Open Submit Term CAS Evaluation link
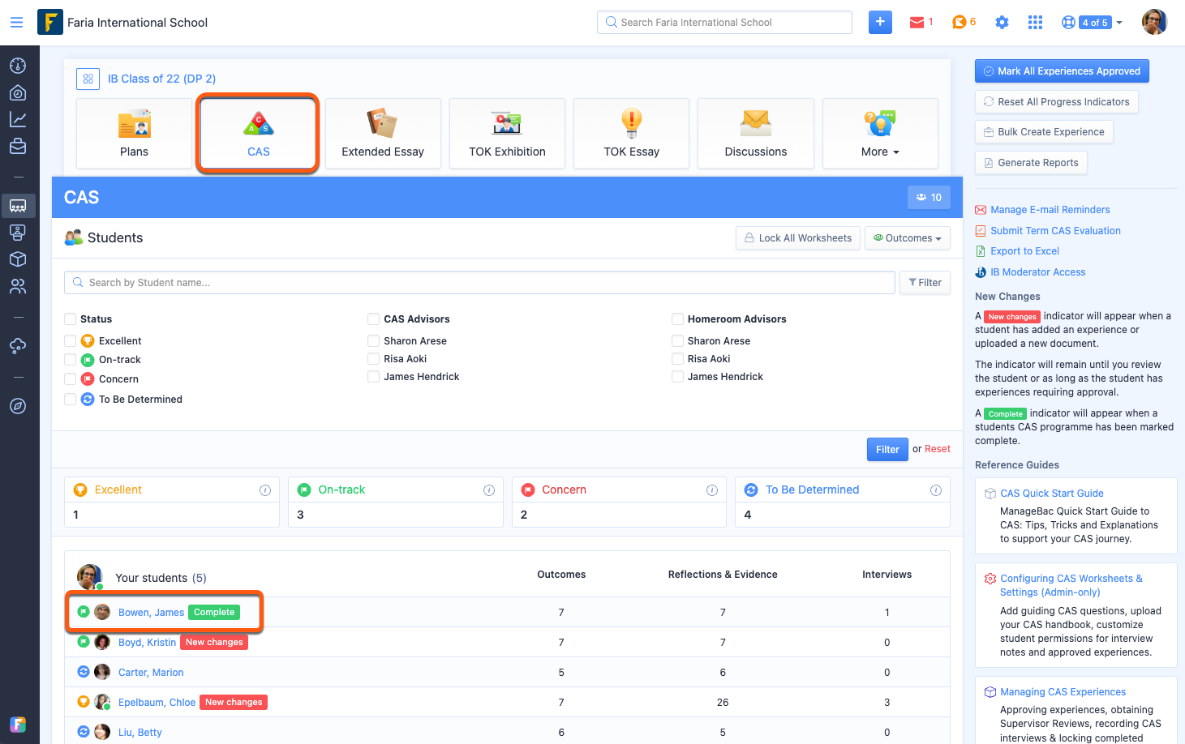The height and width of the screenshot is (744, 1185). pos(1055,231)
